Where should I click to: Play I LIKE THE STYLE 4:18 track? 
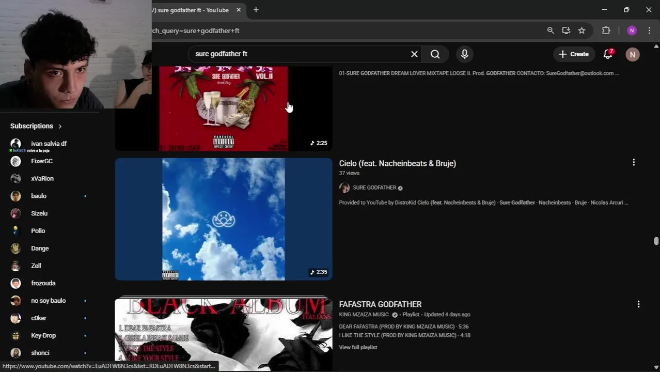click(404, 335)
